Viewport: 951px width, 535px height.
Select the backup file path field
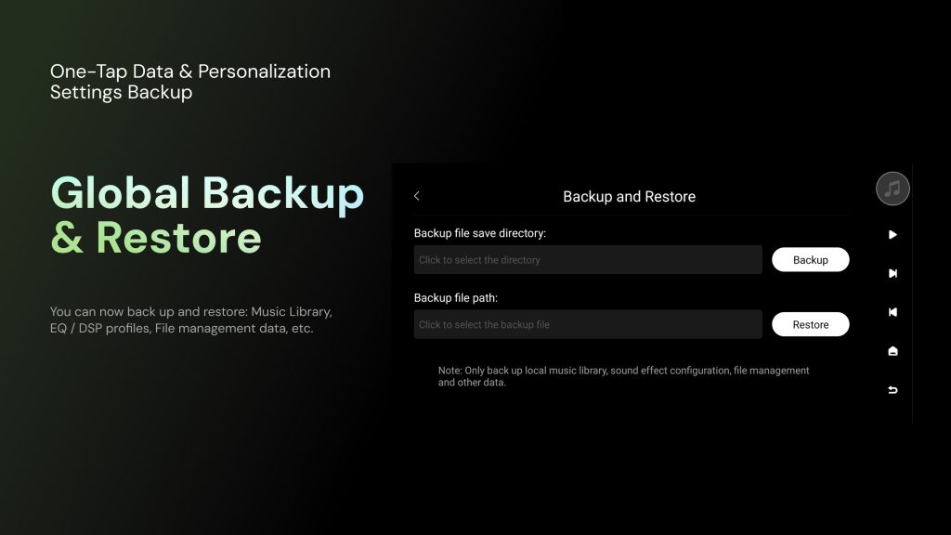[x=588, y=324]
